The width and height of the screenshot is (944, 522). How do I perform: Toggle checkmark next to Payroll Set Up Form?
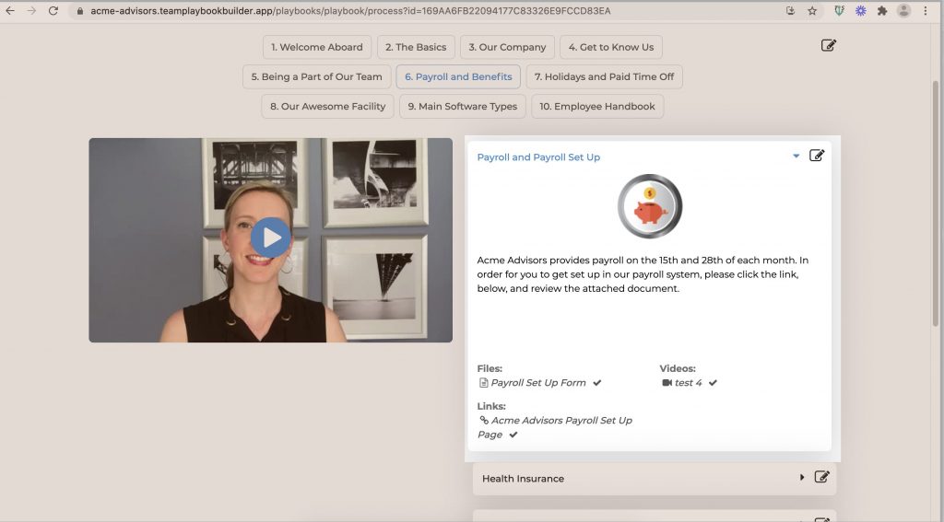(597, 383)
